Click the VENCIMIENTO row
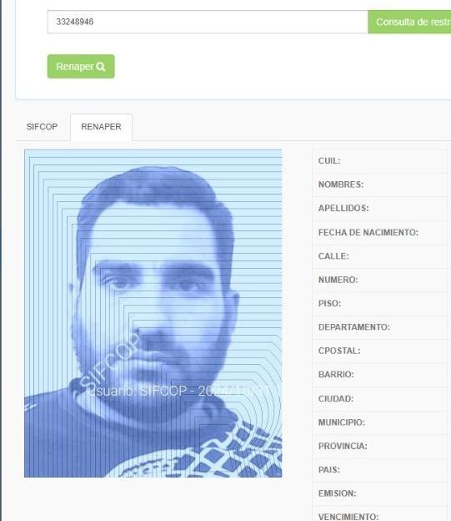This screenshot has width=451, height=521. [382, 513]
